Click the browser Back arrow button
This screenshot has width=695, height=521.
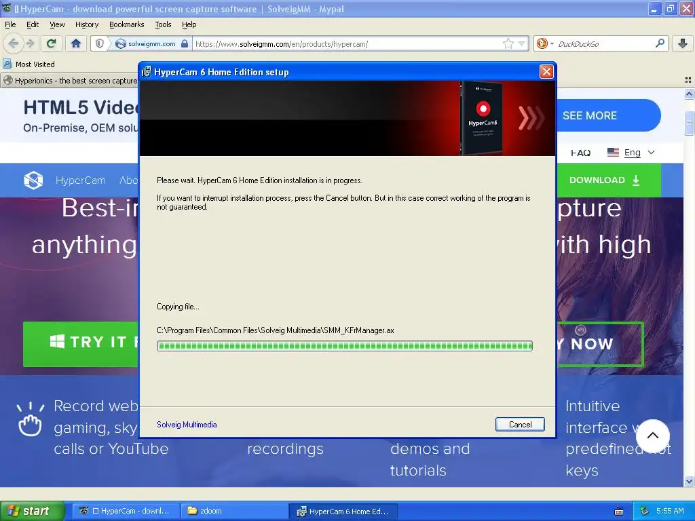click(14, 43)
